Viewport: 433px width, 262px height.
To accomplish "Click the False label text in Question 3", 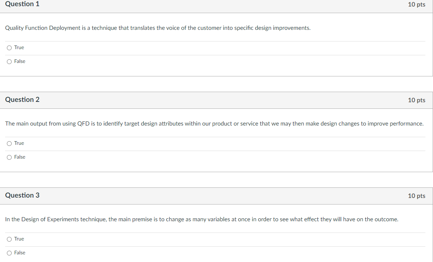I will click(x=20, y=253).
